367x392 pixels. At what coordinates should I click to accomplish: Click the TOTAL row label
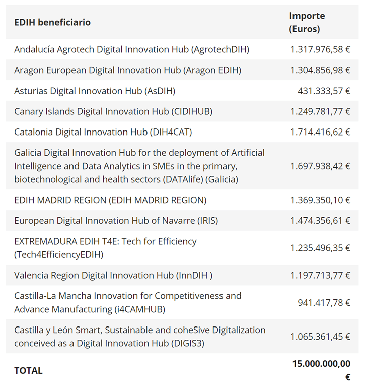[x=28, y=370]
